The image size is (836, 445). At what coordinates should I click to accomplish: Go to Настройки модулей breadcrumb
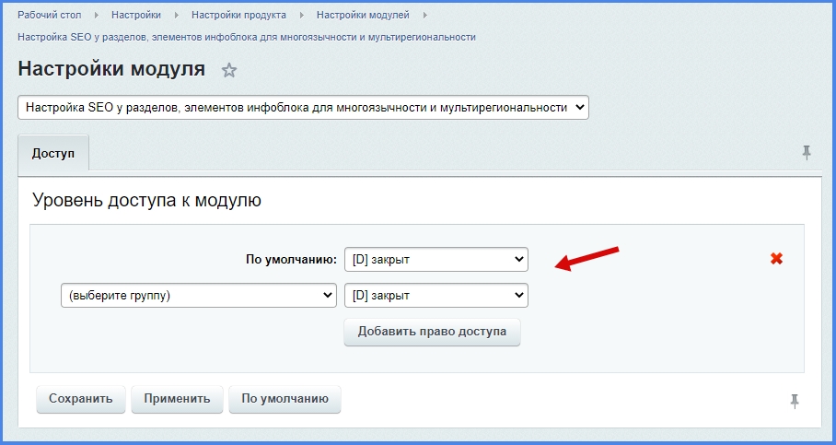tap(363, 16)
